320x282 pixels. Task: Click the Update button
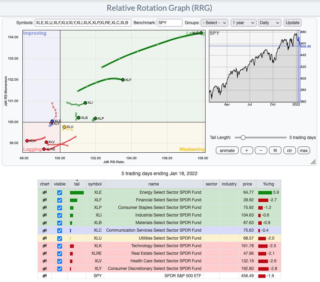click(x=292, y=23)
